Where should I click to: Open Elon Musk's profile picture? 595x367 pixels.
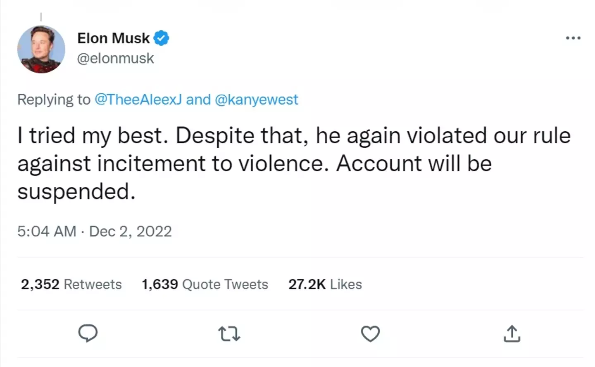(x=41, y=50)
